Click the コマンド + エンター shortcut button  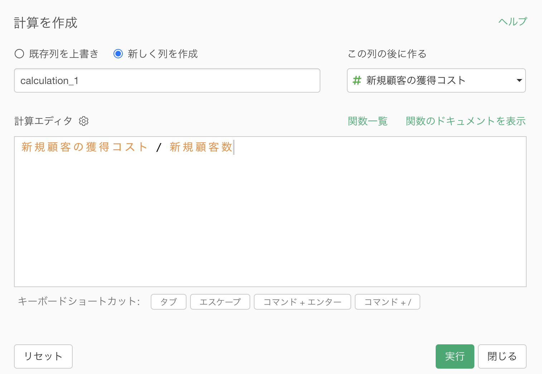click(302, 302)
